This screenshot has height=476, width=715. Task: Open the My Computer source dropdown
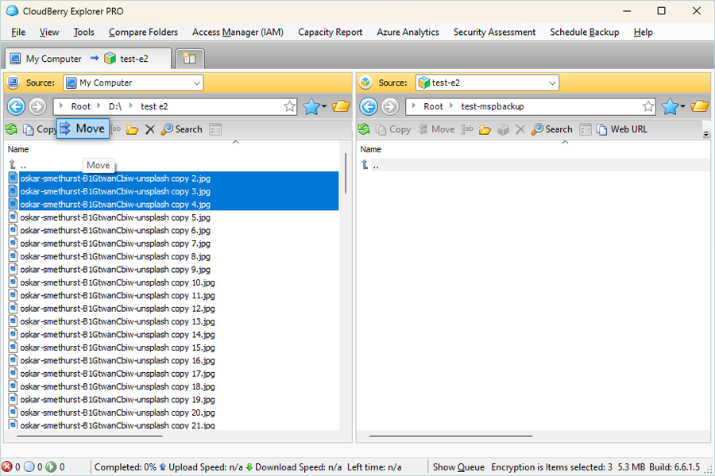pyautogui.click(x=197, y=83)
